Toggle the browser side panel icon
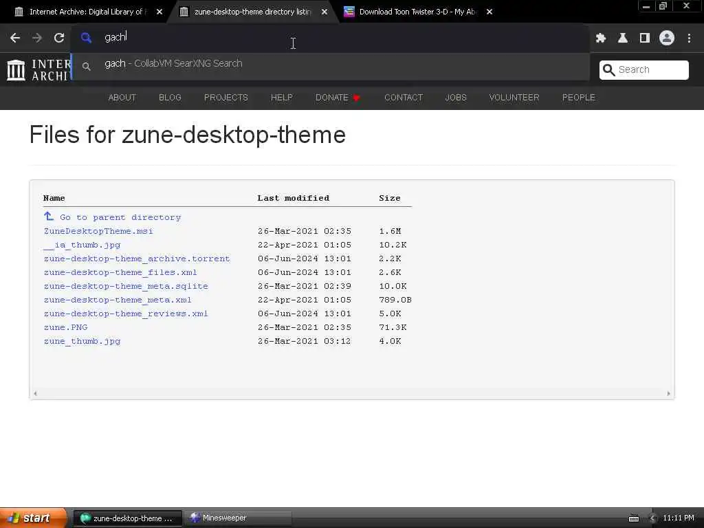The width and height of the screenshot is (704, 528). coord(645,38)
